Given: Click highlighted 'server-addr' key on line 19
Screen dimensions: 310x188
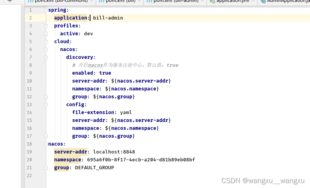Looking at the screenshot, I should tap(71, 152).
